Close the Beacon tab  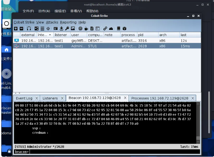pyautogui.click(x=125, y=98)
